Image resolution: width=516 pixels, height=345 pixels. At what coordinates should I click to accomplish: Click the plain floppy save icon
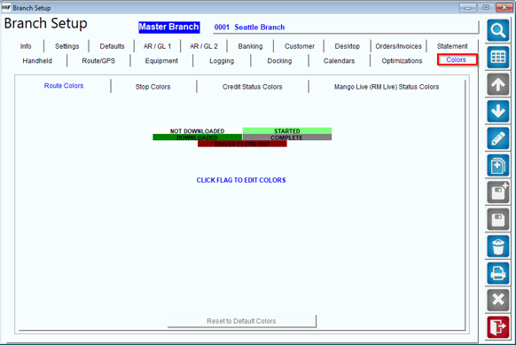pos(498,219)
